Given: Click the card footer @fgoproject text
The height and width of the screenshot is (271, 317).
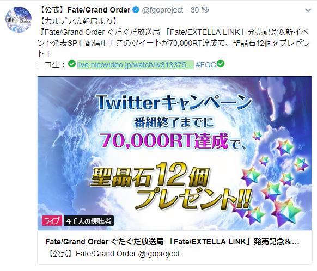Looking at the screenshot, I should (158, 254).
